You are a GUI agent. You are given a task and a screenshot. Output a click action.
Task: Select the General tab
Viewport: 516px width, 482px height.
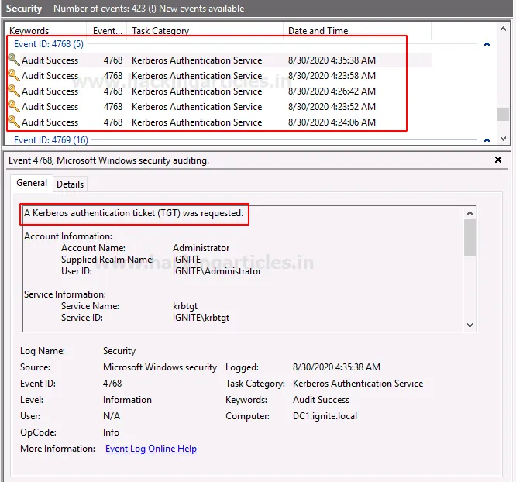[32, 184]
